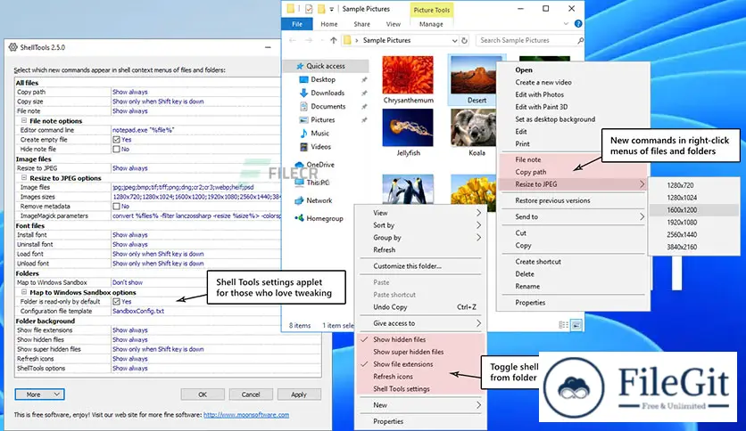This screenshot has width=746, height=431.
Task: Switch to the Share ribbon tab
Action: click(x=361, y=24)
